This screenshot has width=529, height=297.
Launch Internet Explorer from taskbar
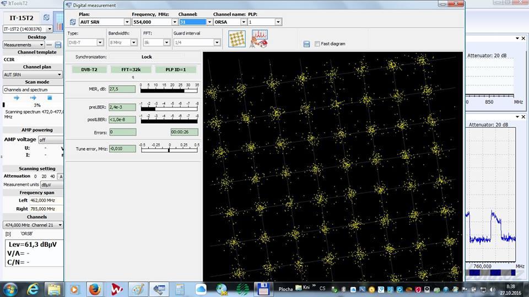33,290
